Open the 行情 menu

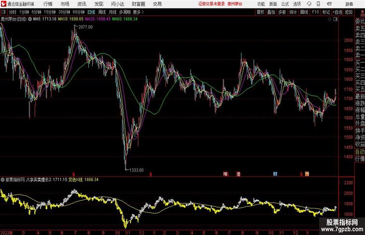(x=48, y=4)
